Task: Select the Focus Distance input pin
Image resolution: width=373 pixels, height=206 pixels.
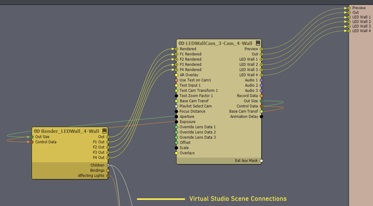Action: (177, 111)
